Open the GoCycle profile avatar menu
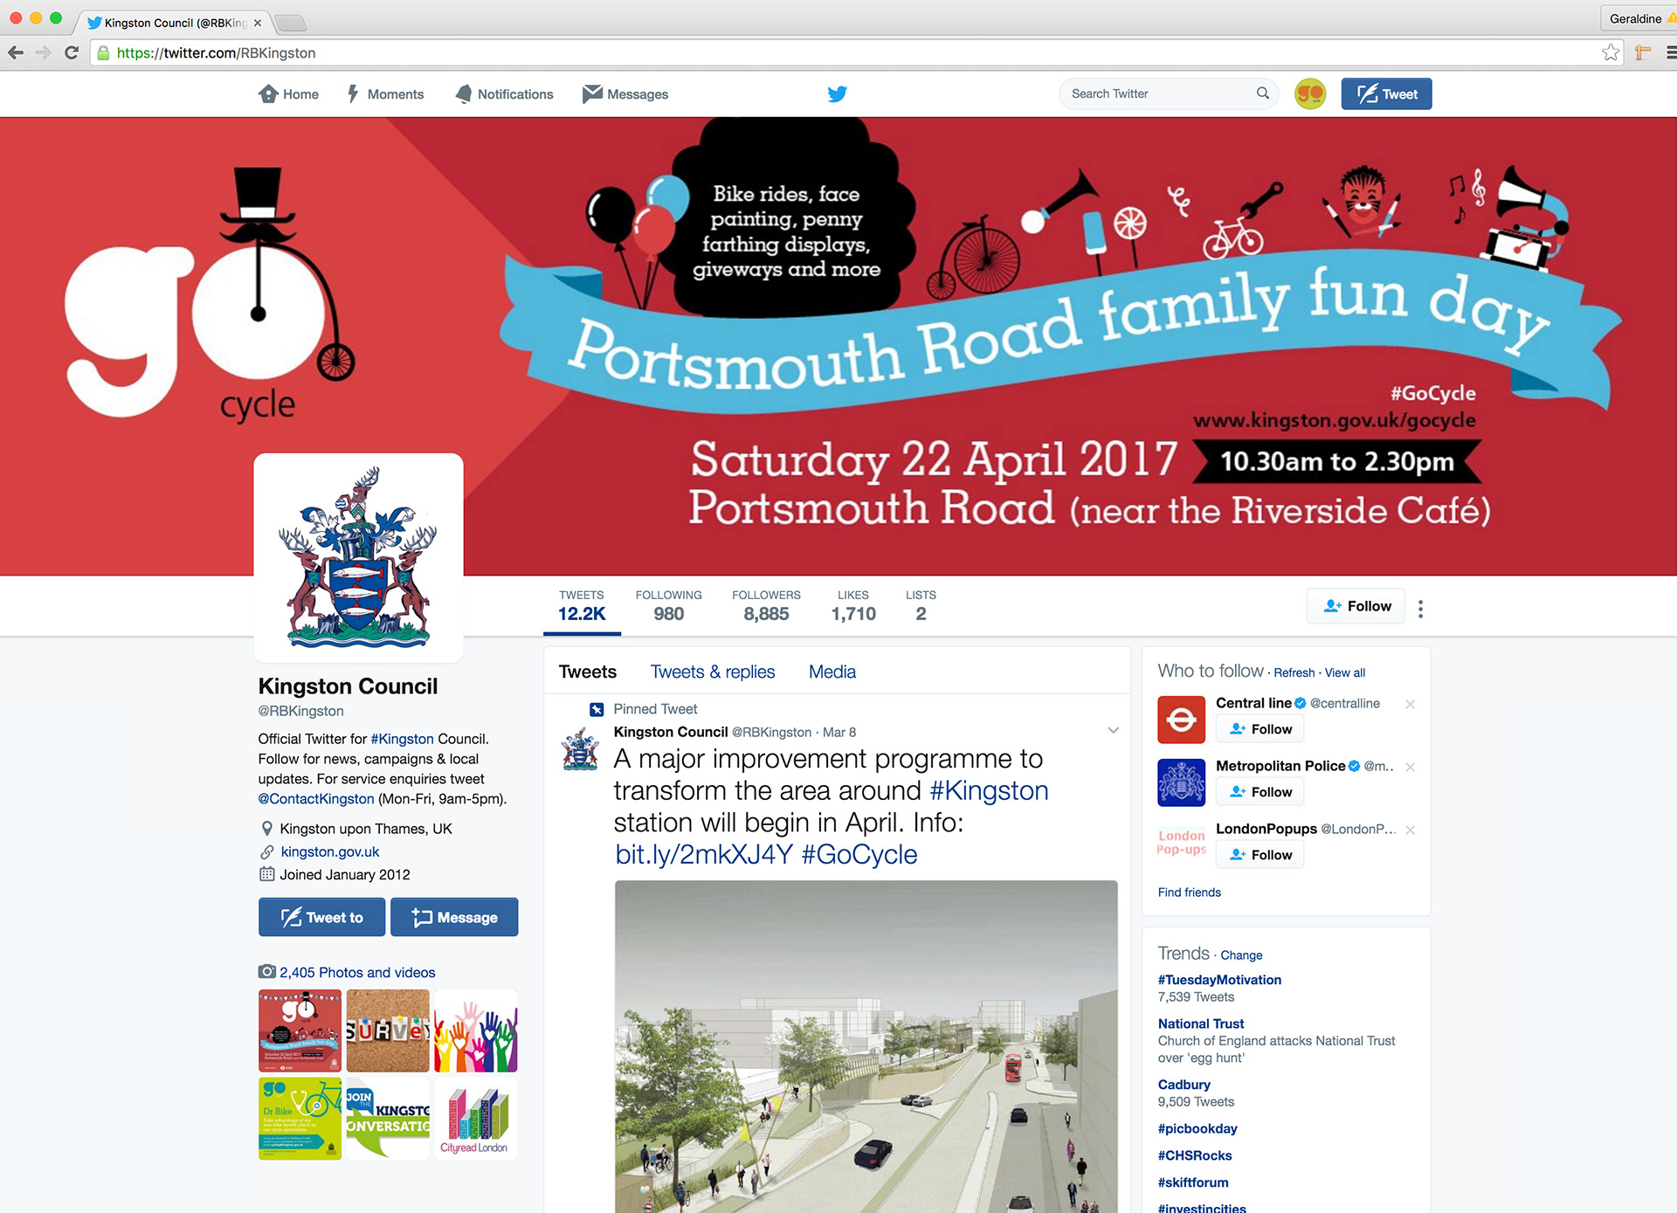 pos(1309,93)
